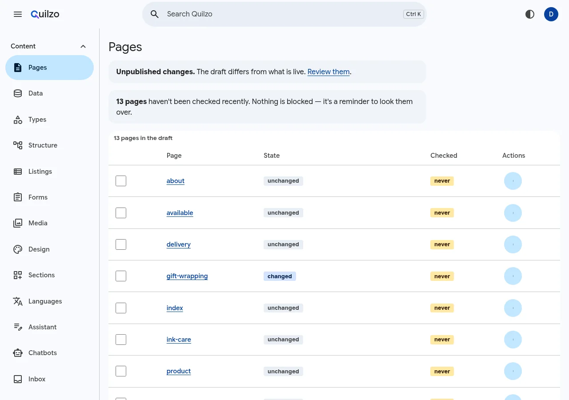
Task: Open the gift-wrapping page link
Action: click(x=187, y=276)
